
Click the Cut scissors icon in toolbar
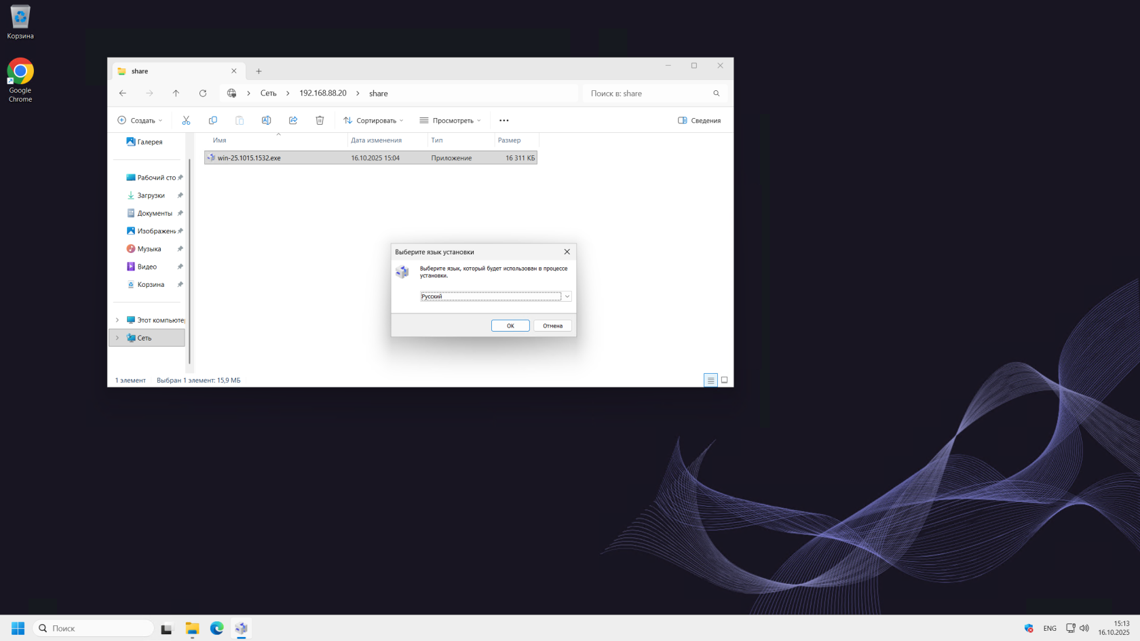click(186, 120)
